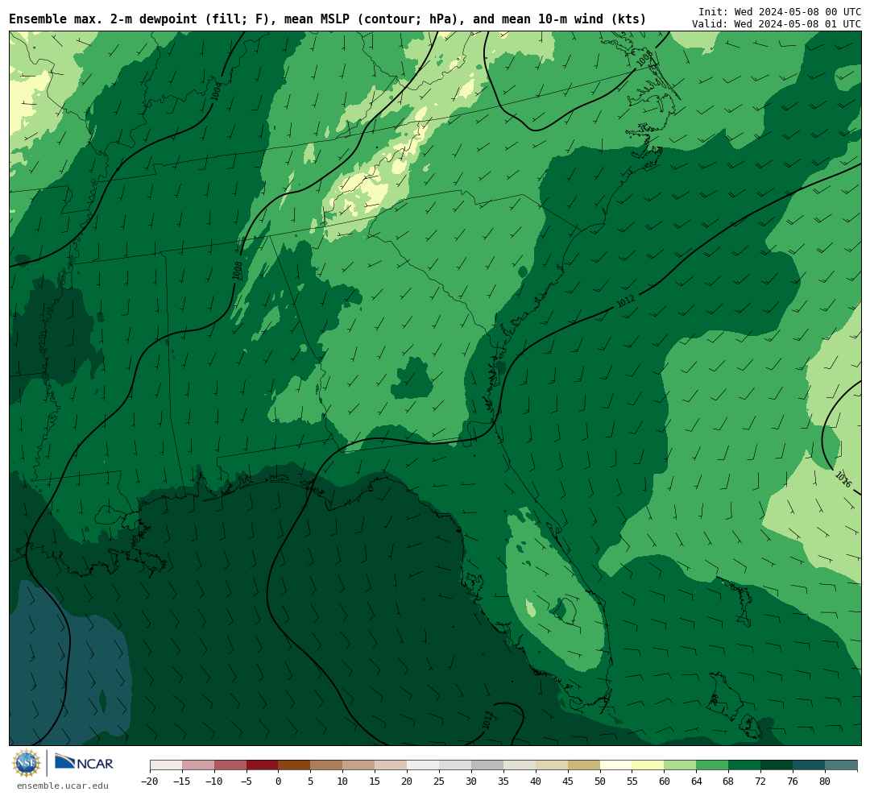Pick the 30 to 35 gray colorbar swatch
The height and width of the screenshot is (796, 870).
click(x=487, y=765)
